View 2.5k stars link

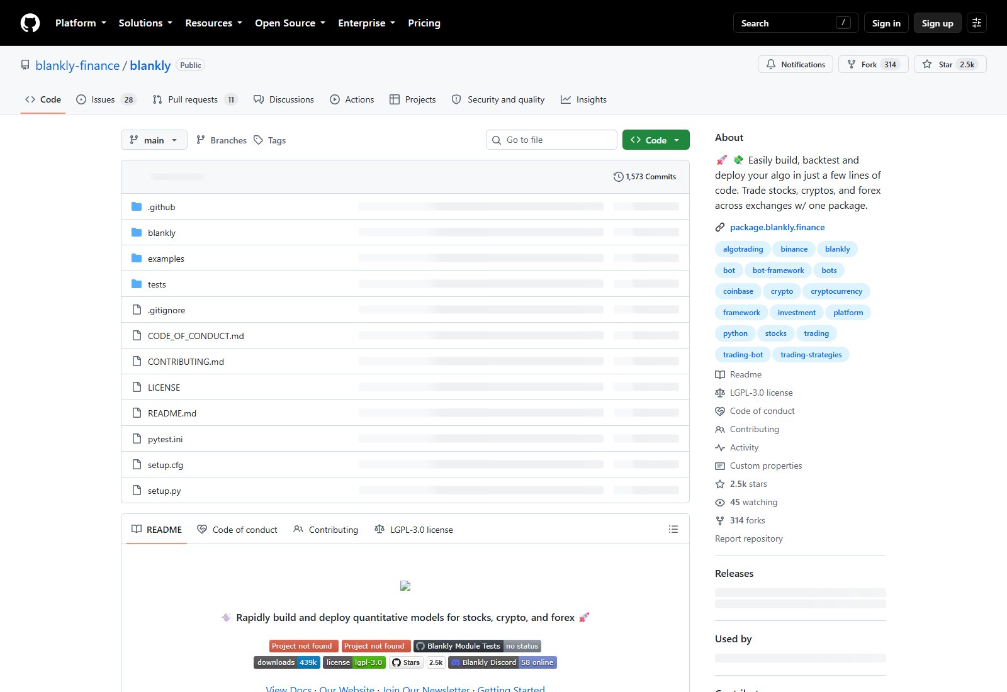(x=741, y=484)
